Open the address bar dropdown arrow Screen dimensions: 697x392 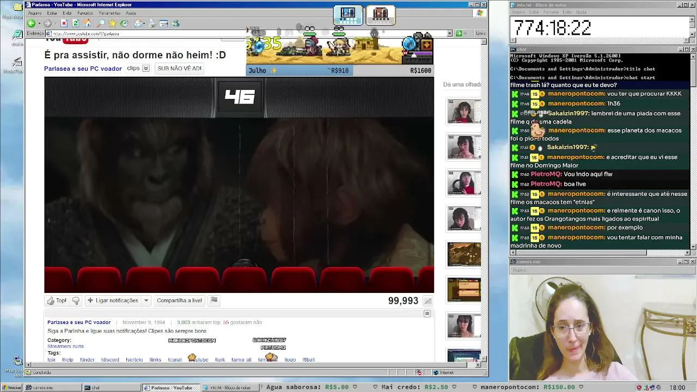(450, 33)
